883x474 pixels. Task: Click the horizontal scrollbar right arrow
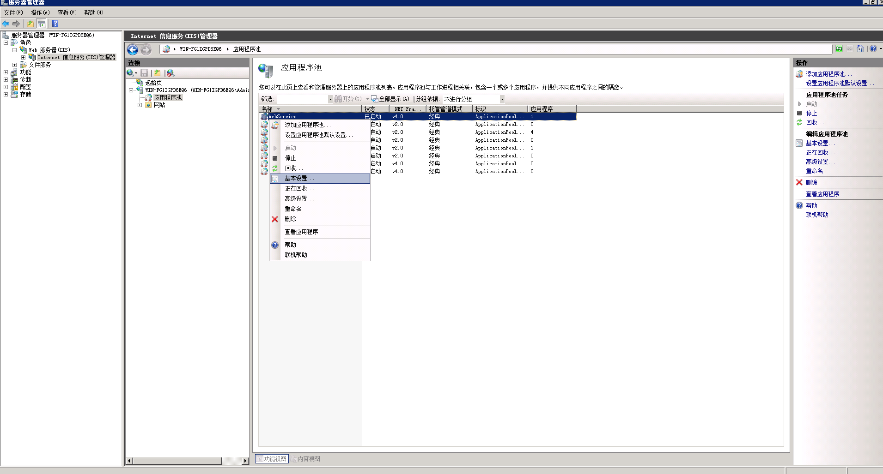[246, 461]
